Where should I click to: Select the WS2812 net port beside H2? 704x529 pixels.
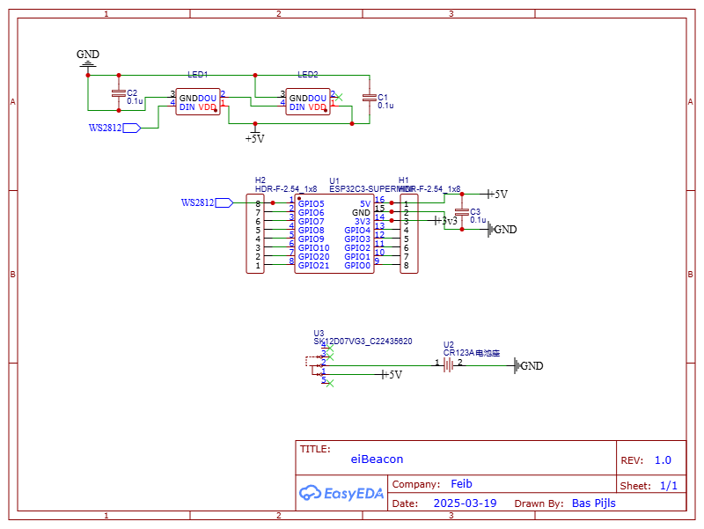207,203
